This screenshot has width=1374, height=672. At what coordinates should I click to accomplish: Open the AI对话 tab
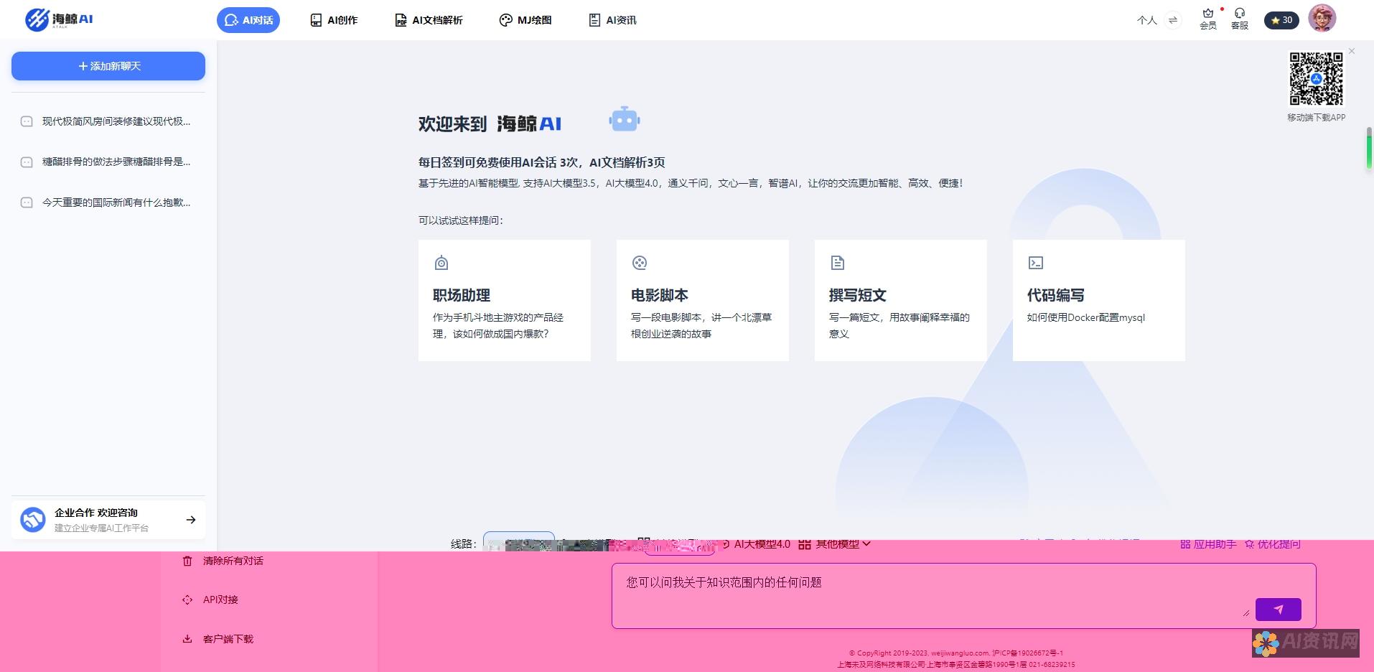[248, 20]
